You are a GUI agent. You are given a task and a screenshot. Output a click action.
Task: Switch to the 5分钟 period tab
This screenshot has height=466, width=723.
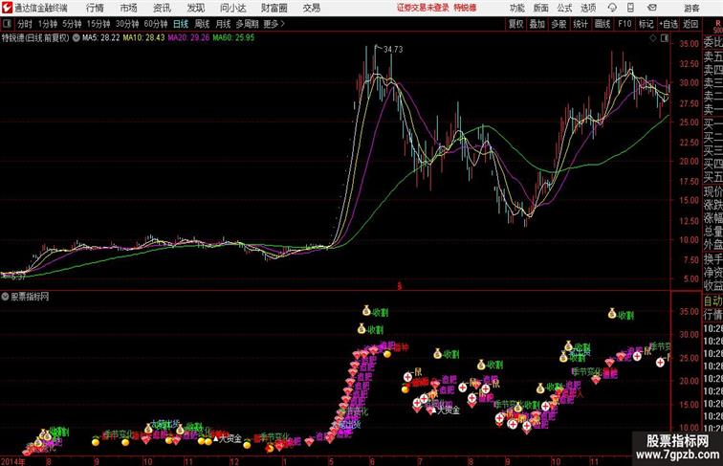[x=72, y=24]
